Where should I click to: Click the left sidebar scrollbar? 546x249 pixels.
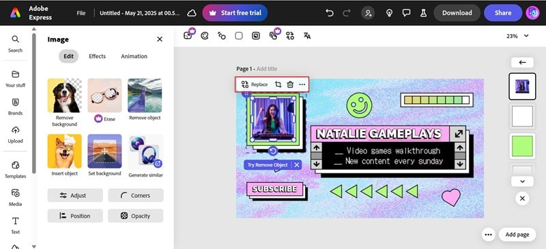[33, 104]
